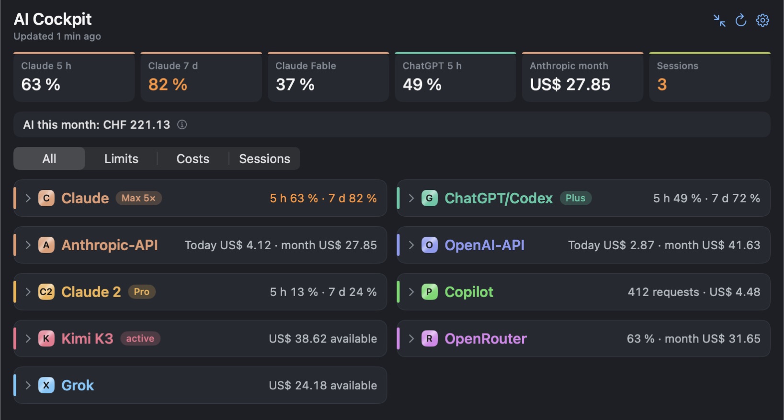Click the Kimi K3 'K' icon

(x=46, y=339)
